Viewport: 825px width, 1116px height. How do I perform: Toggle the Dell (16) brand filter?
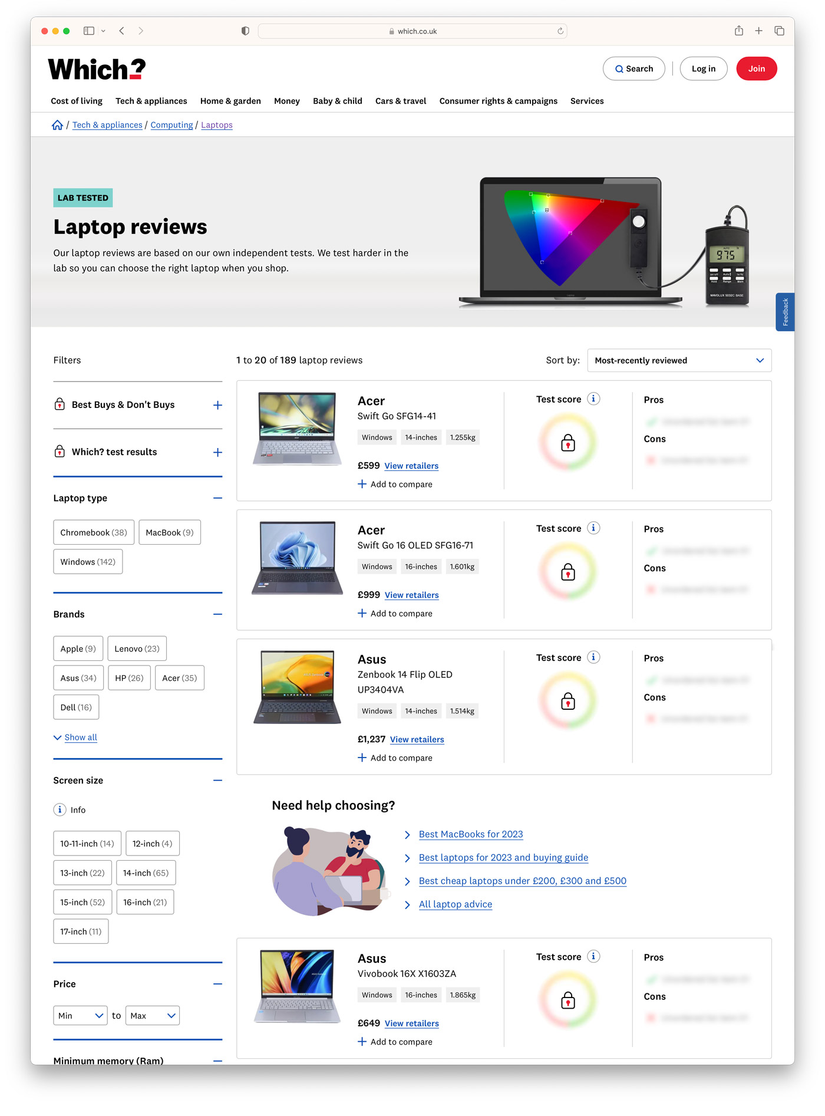tap(76, 707)
